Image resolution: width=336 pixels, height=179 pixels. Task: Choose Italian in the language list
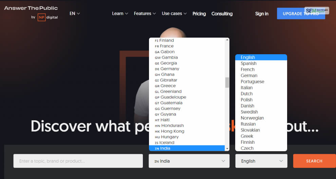click(x=261, y=87)
